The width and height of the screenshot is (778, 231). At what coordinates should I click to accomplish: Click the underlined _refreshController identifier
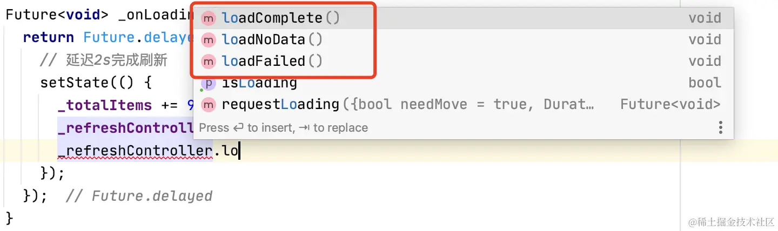pos(135,151)
